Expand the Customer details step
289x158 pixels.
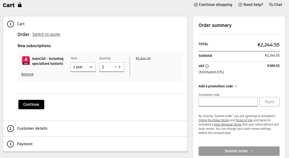(32, 128)
